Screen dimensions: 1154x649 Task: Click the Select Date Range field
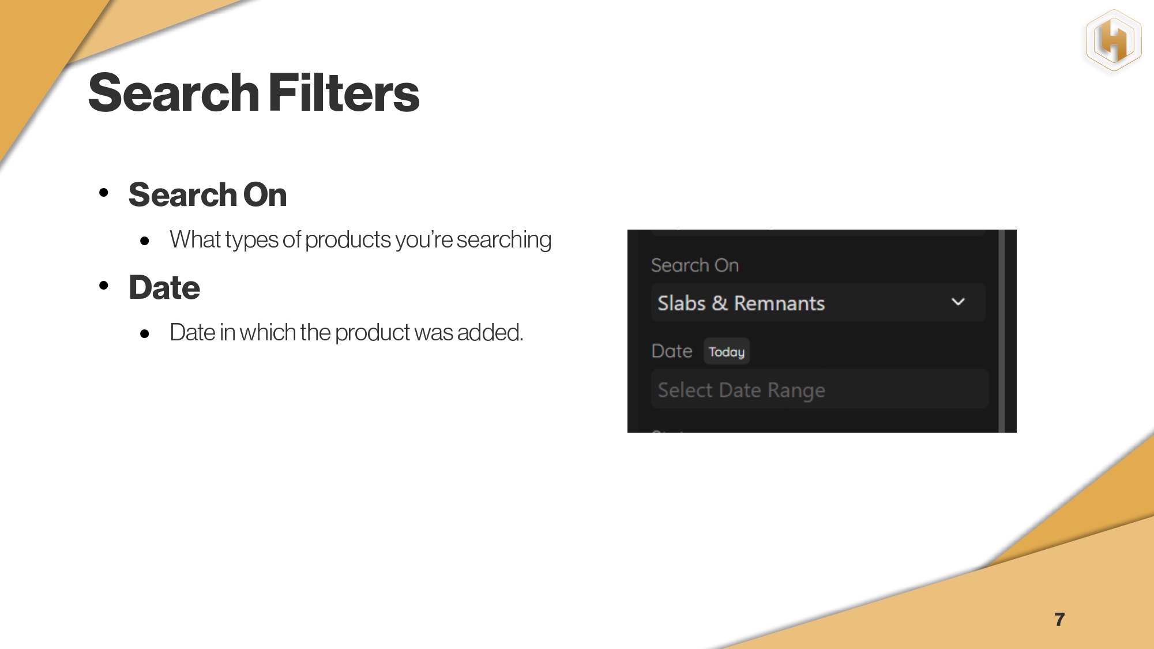pos(819,390)
